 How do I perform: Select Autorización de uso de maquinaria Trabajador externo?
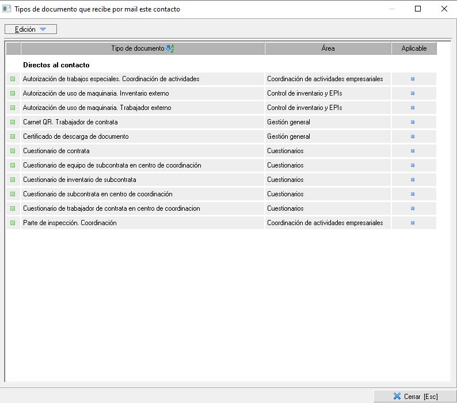(x=97, y=108)
